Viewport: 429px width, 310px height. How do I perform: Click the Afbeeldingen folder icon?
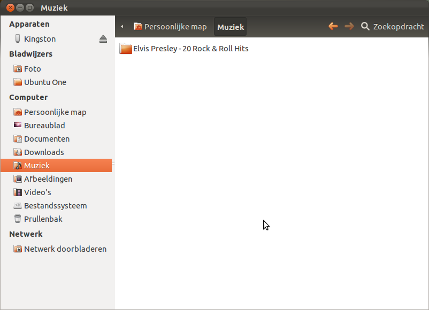pos(18,179)
